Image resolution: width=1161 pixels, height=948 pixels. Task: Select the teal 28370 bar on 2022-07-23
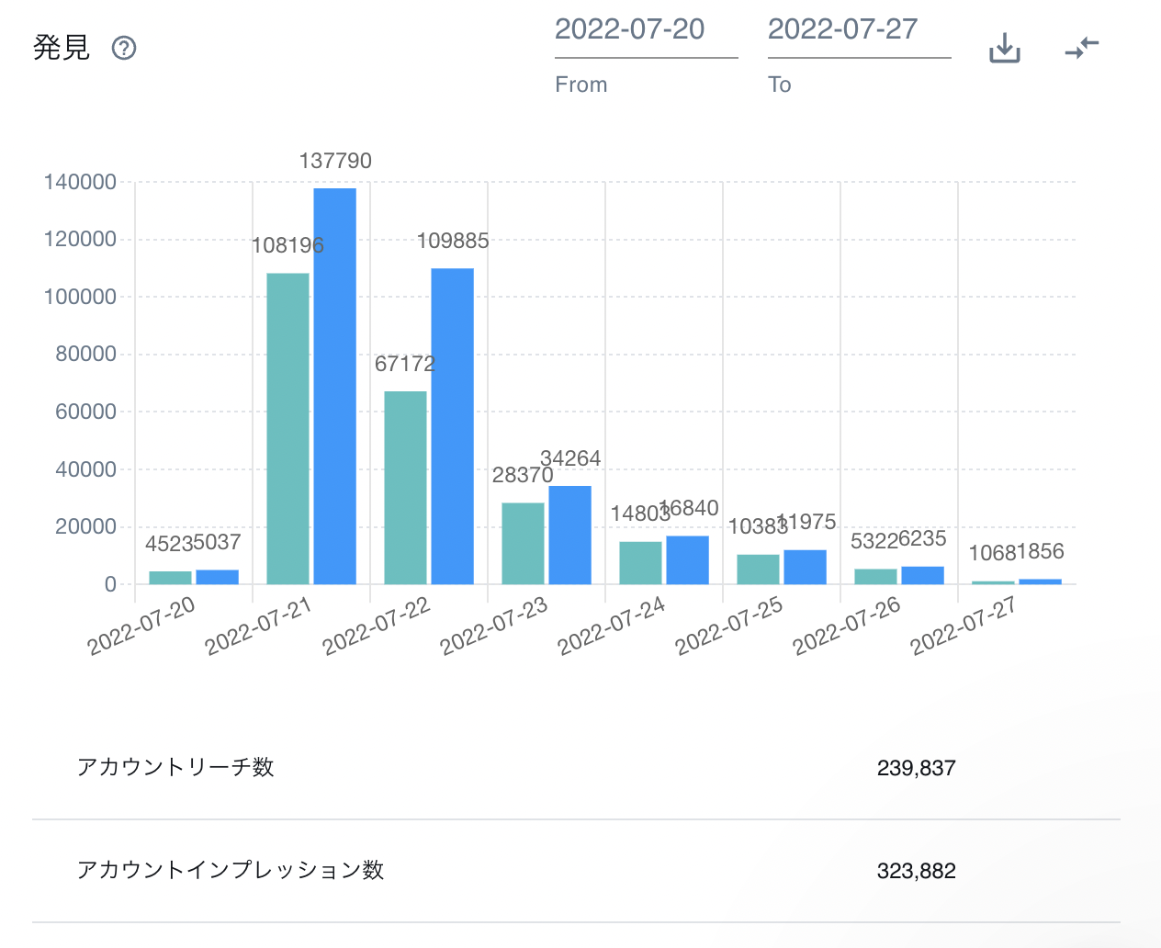click(523, 543)
